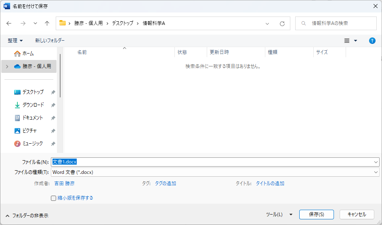Click the search magnifier icon
The width and height of the screenshot is (382, 225).
tap(304, 23)
